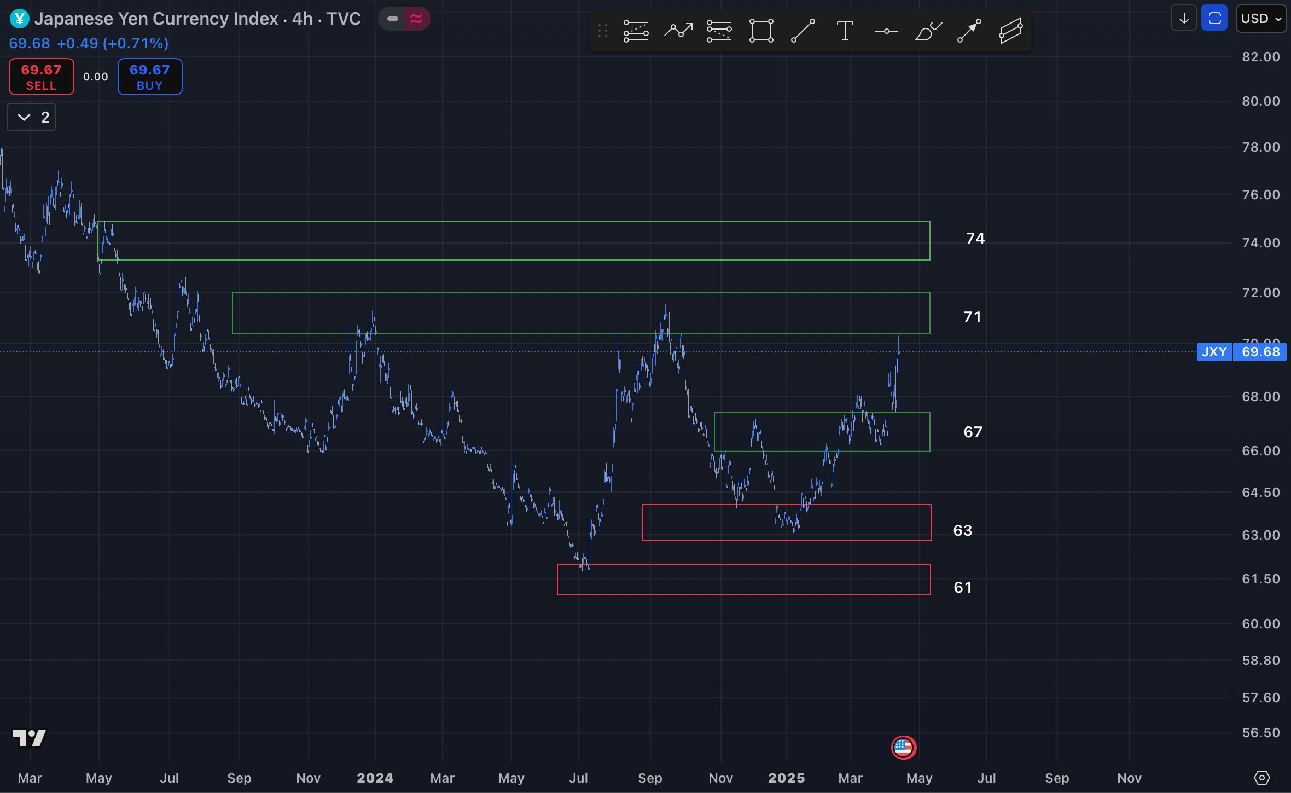Open the Japanese Yen Currency Index symbol menu
Image resolution: width=1291 pixels, height=793 pixels.
pos(197,18)
